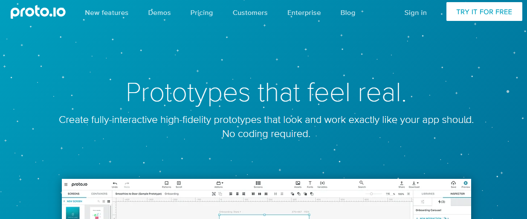Expand the Download dropdown

(x=414, y=183)
